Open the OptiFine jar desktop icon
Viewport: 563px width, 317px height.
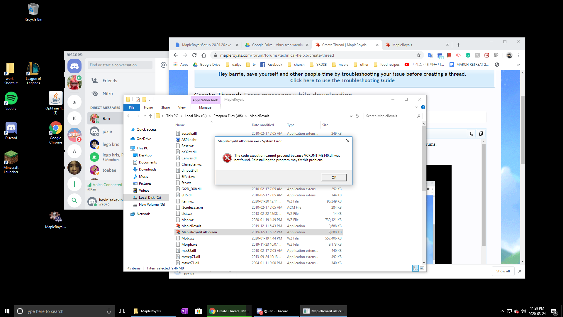55,102
